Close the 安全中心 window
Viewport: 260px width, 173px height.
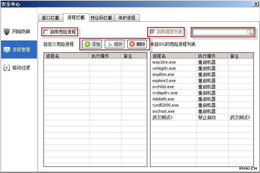(x=255, y=4)
